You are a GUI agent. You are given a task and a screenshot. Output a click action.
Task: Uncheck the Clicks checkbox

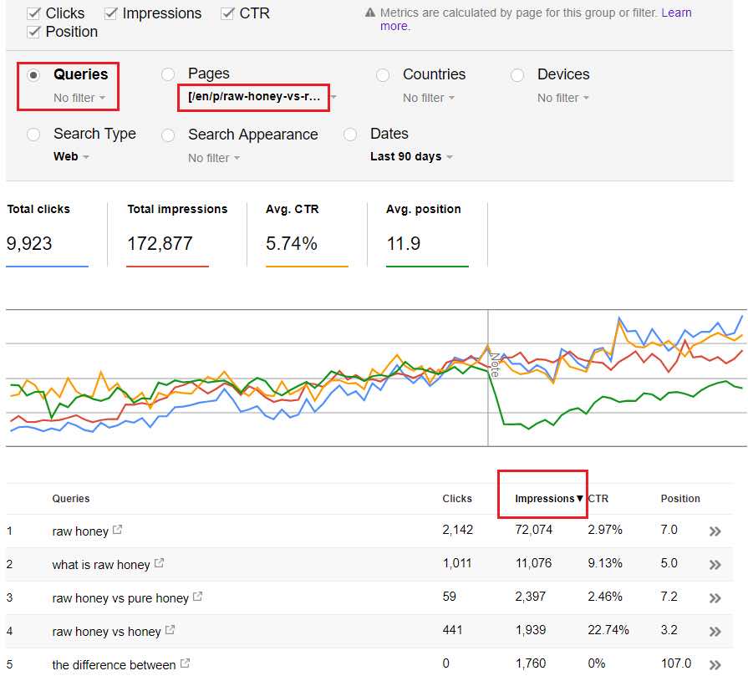34,13
